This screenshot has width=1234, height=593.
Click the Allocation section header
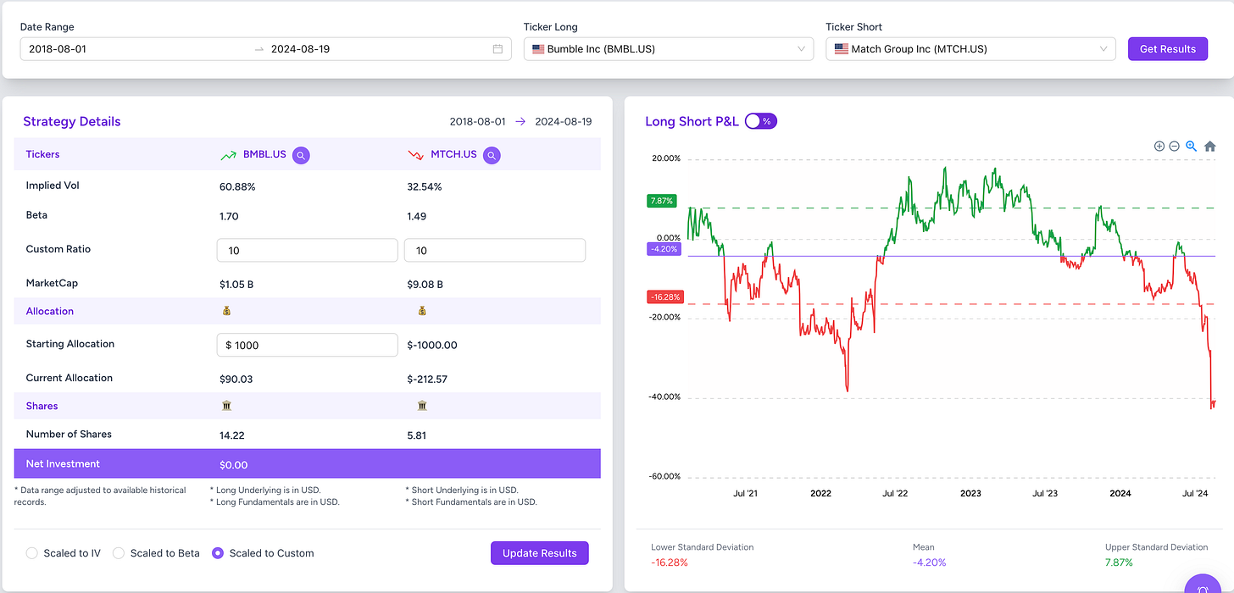tap(50, 311)
